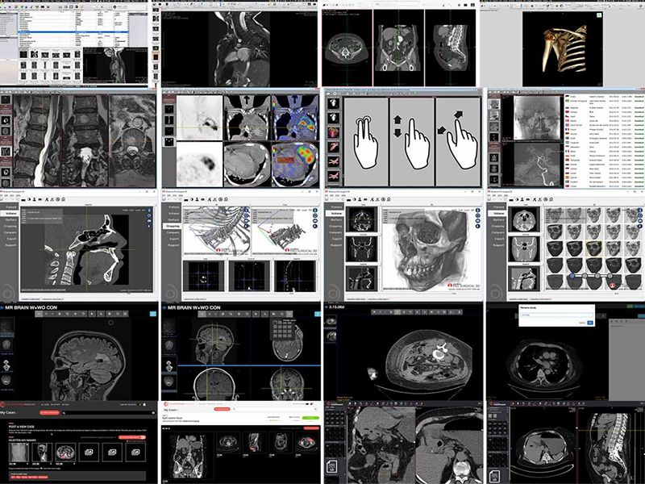Click the green button on My Cases page
Viewport: 645px width, 484px height.
309,417
